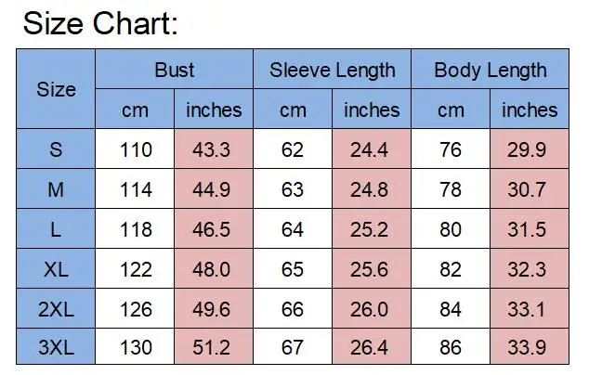
Task: Click the 33.9 body length inches cell
Action: coord(530,346)
